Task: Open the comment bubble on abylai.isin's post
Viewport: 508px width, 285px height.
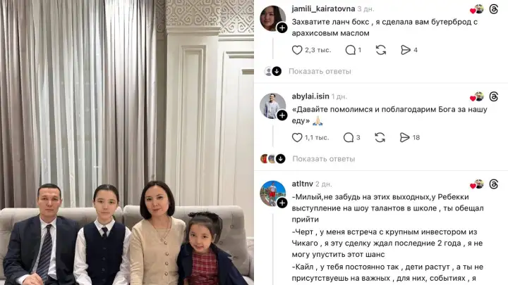Action: coord(349,138)
